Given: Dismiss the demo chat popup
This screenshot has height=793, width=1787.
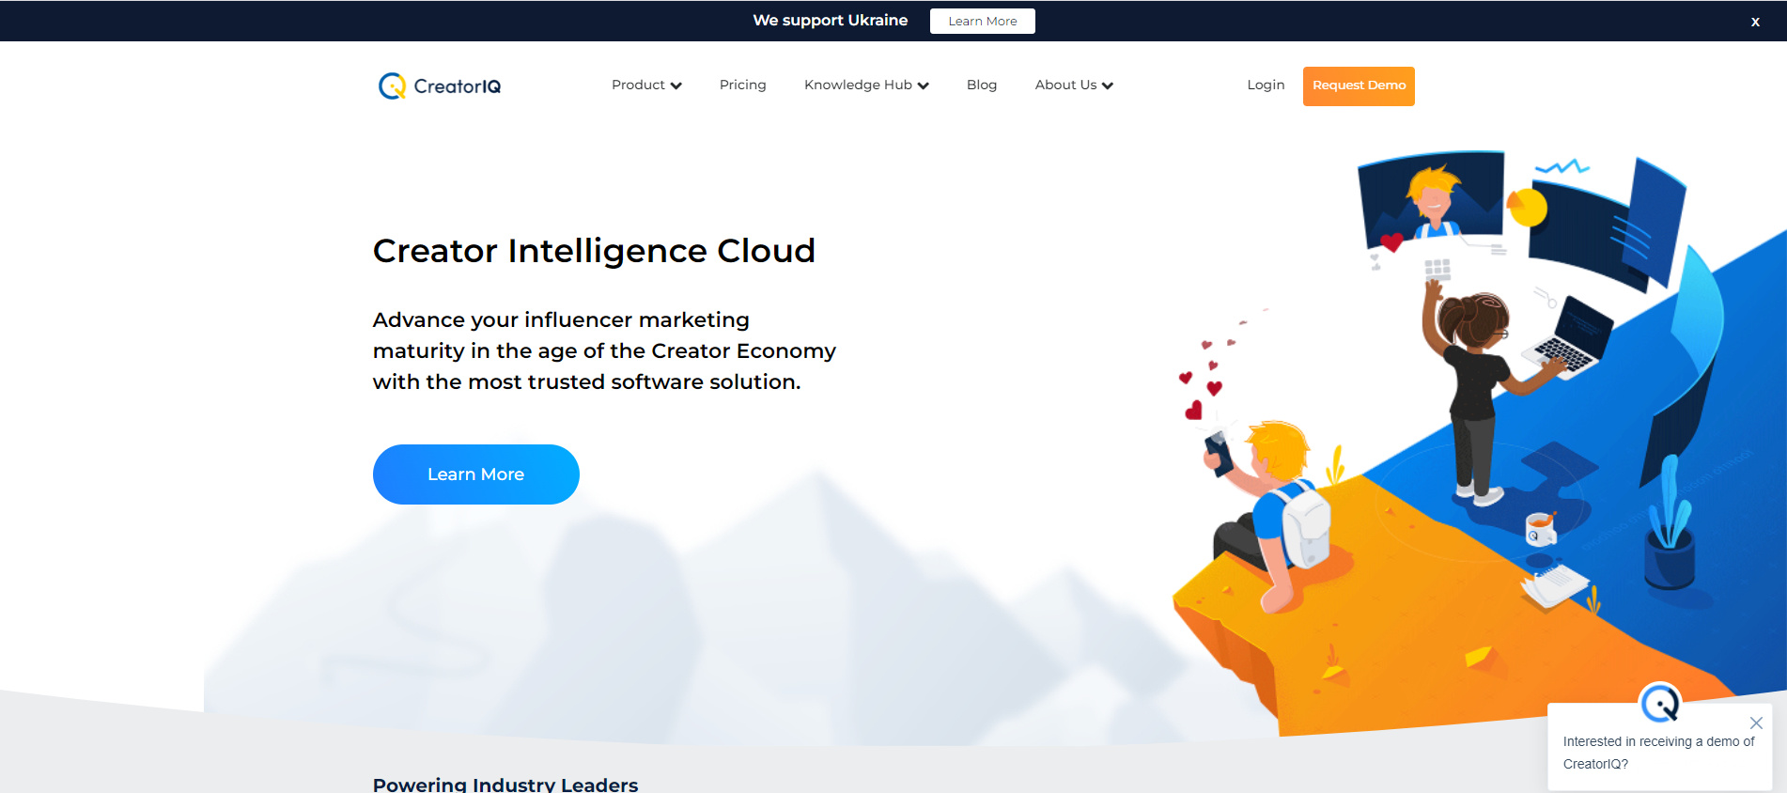Looking at the screenshot, I should click(1756, 723).
